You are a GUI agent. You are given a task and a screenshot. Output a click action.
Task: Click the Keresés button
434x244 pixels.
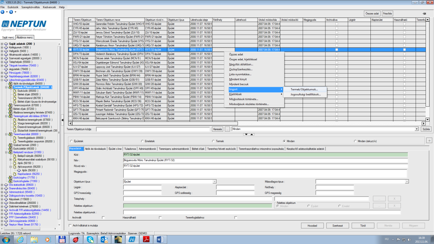(217, 129)
